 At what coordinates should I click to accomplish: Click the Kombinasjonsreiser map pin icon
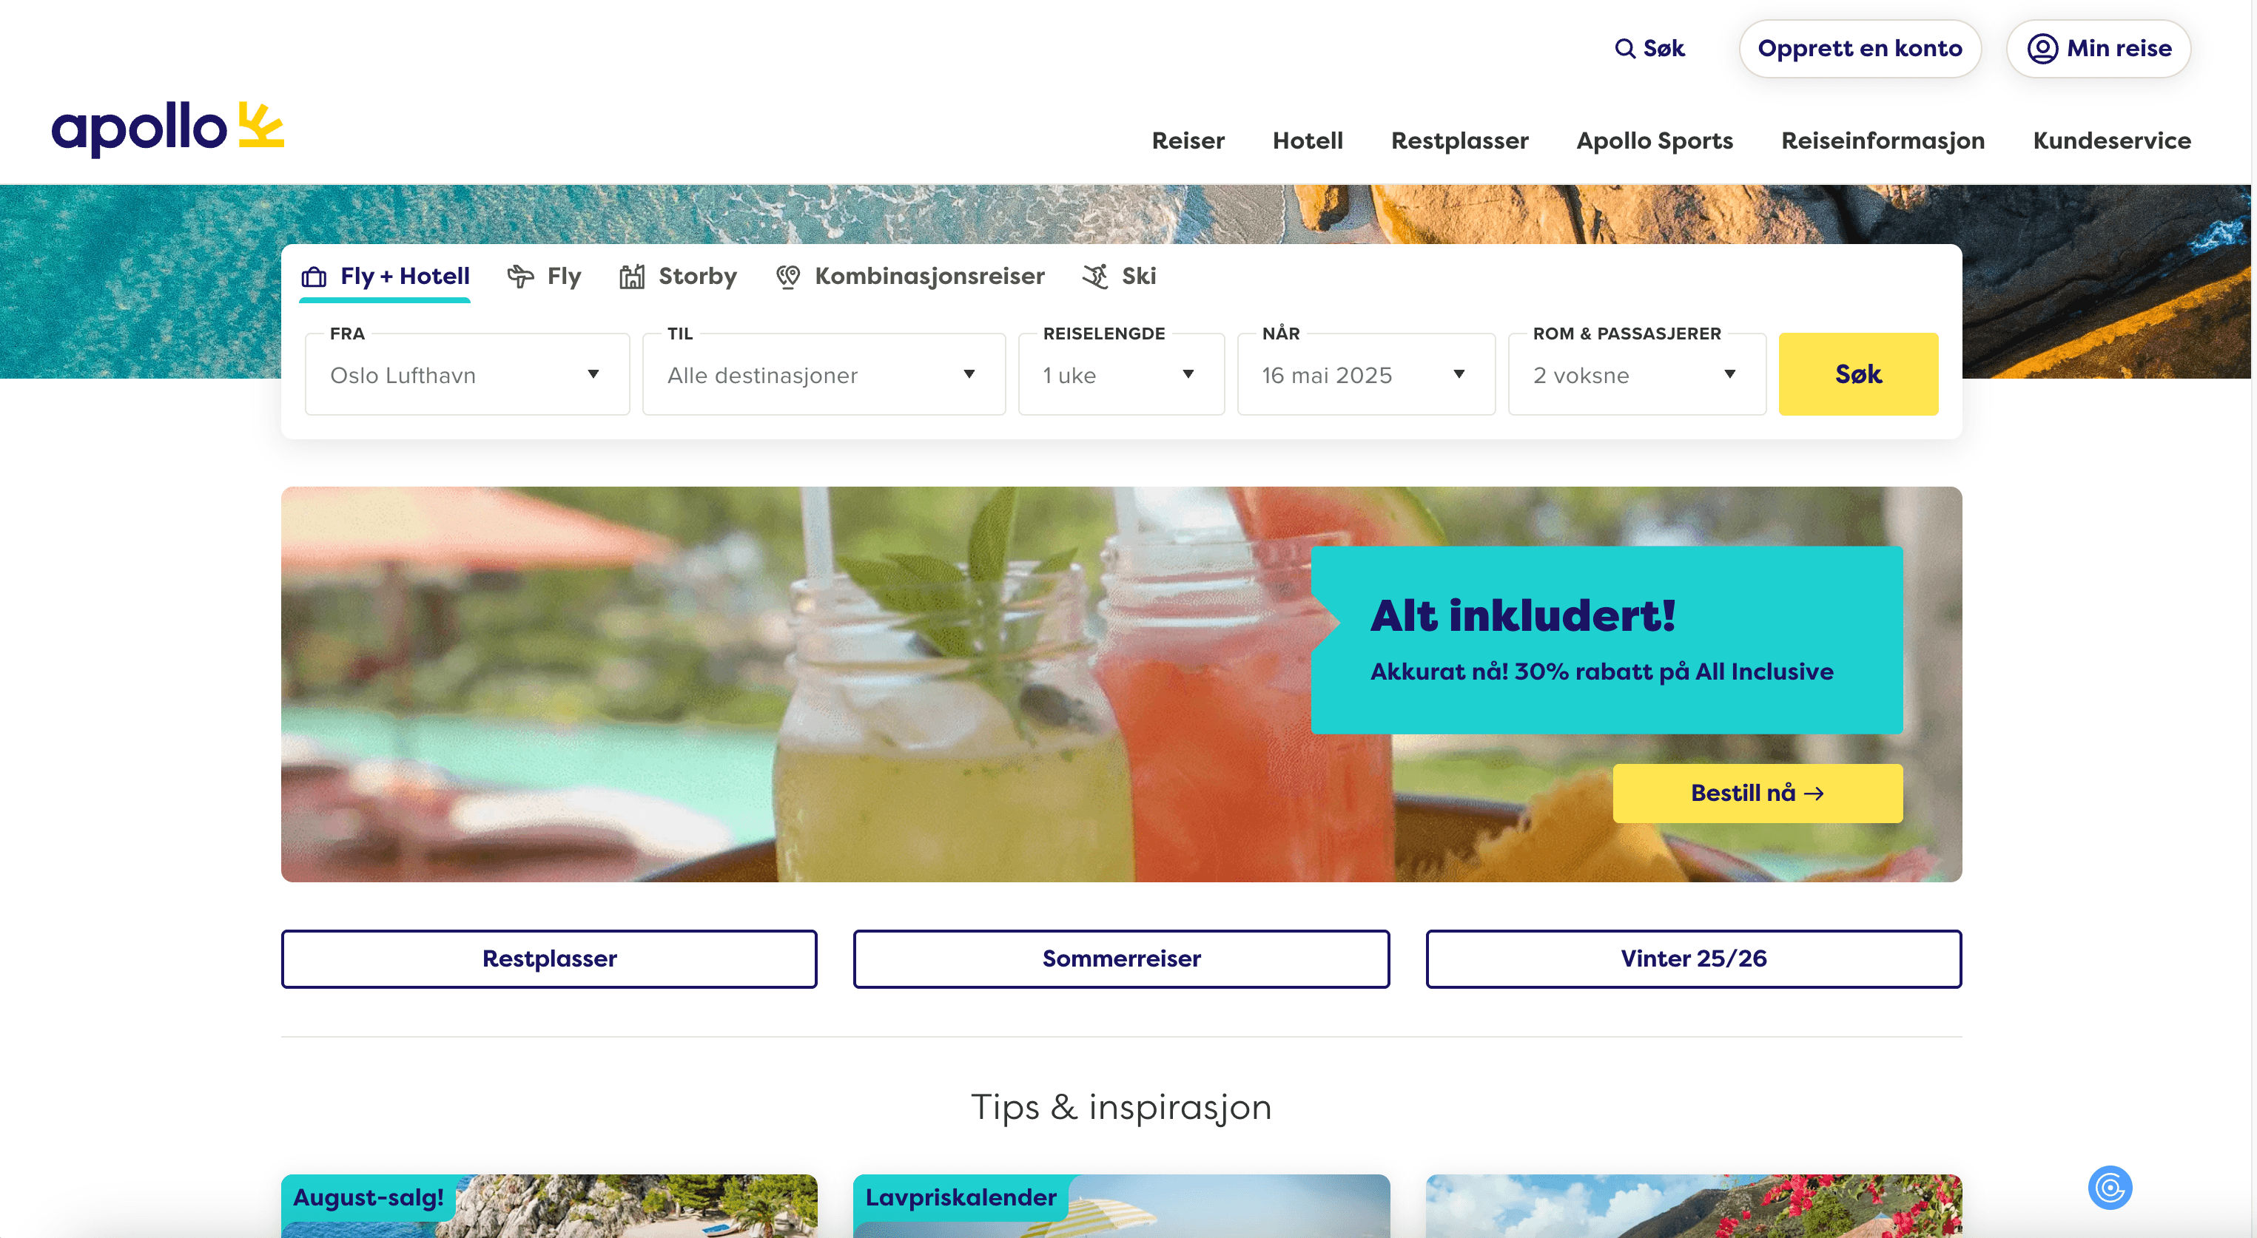(x=787, y=277)
